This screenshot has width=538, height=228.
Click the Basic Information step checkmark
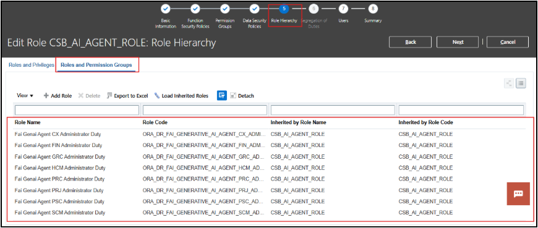165,8
